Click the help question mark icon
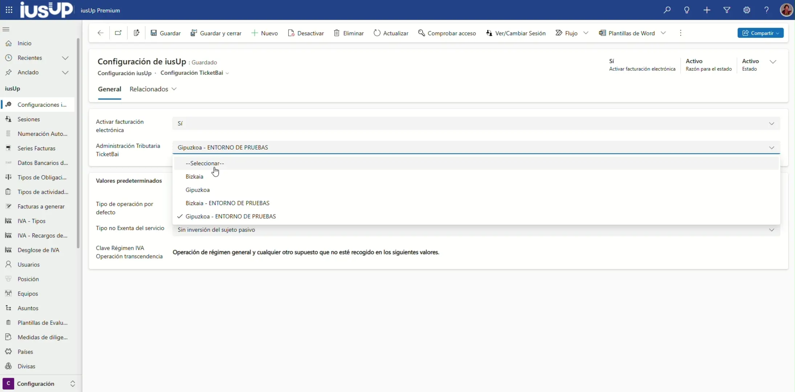Viewport: 795px width, 392px height. (x=766, y=10)
